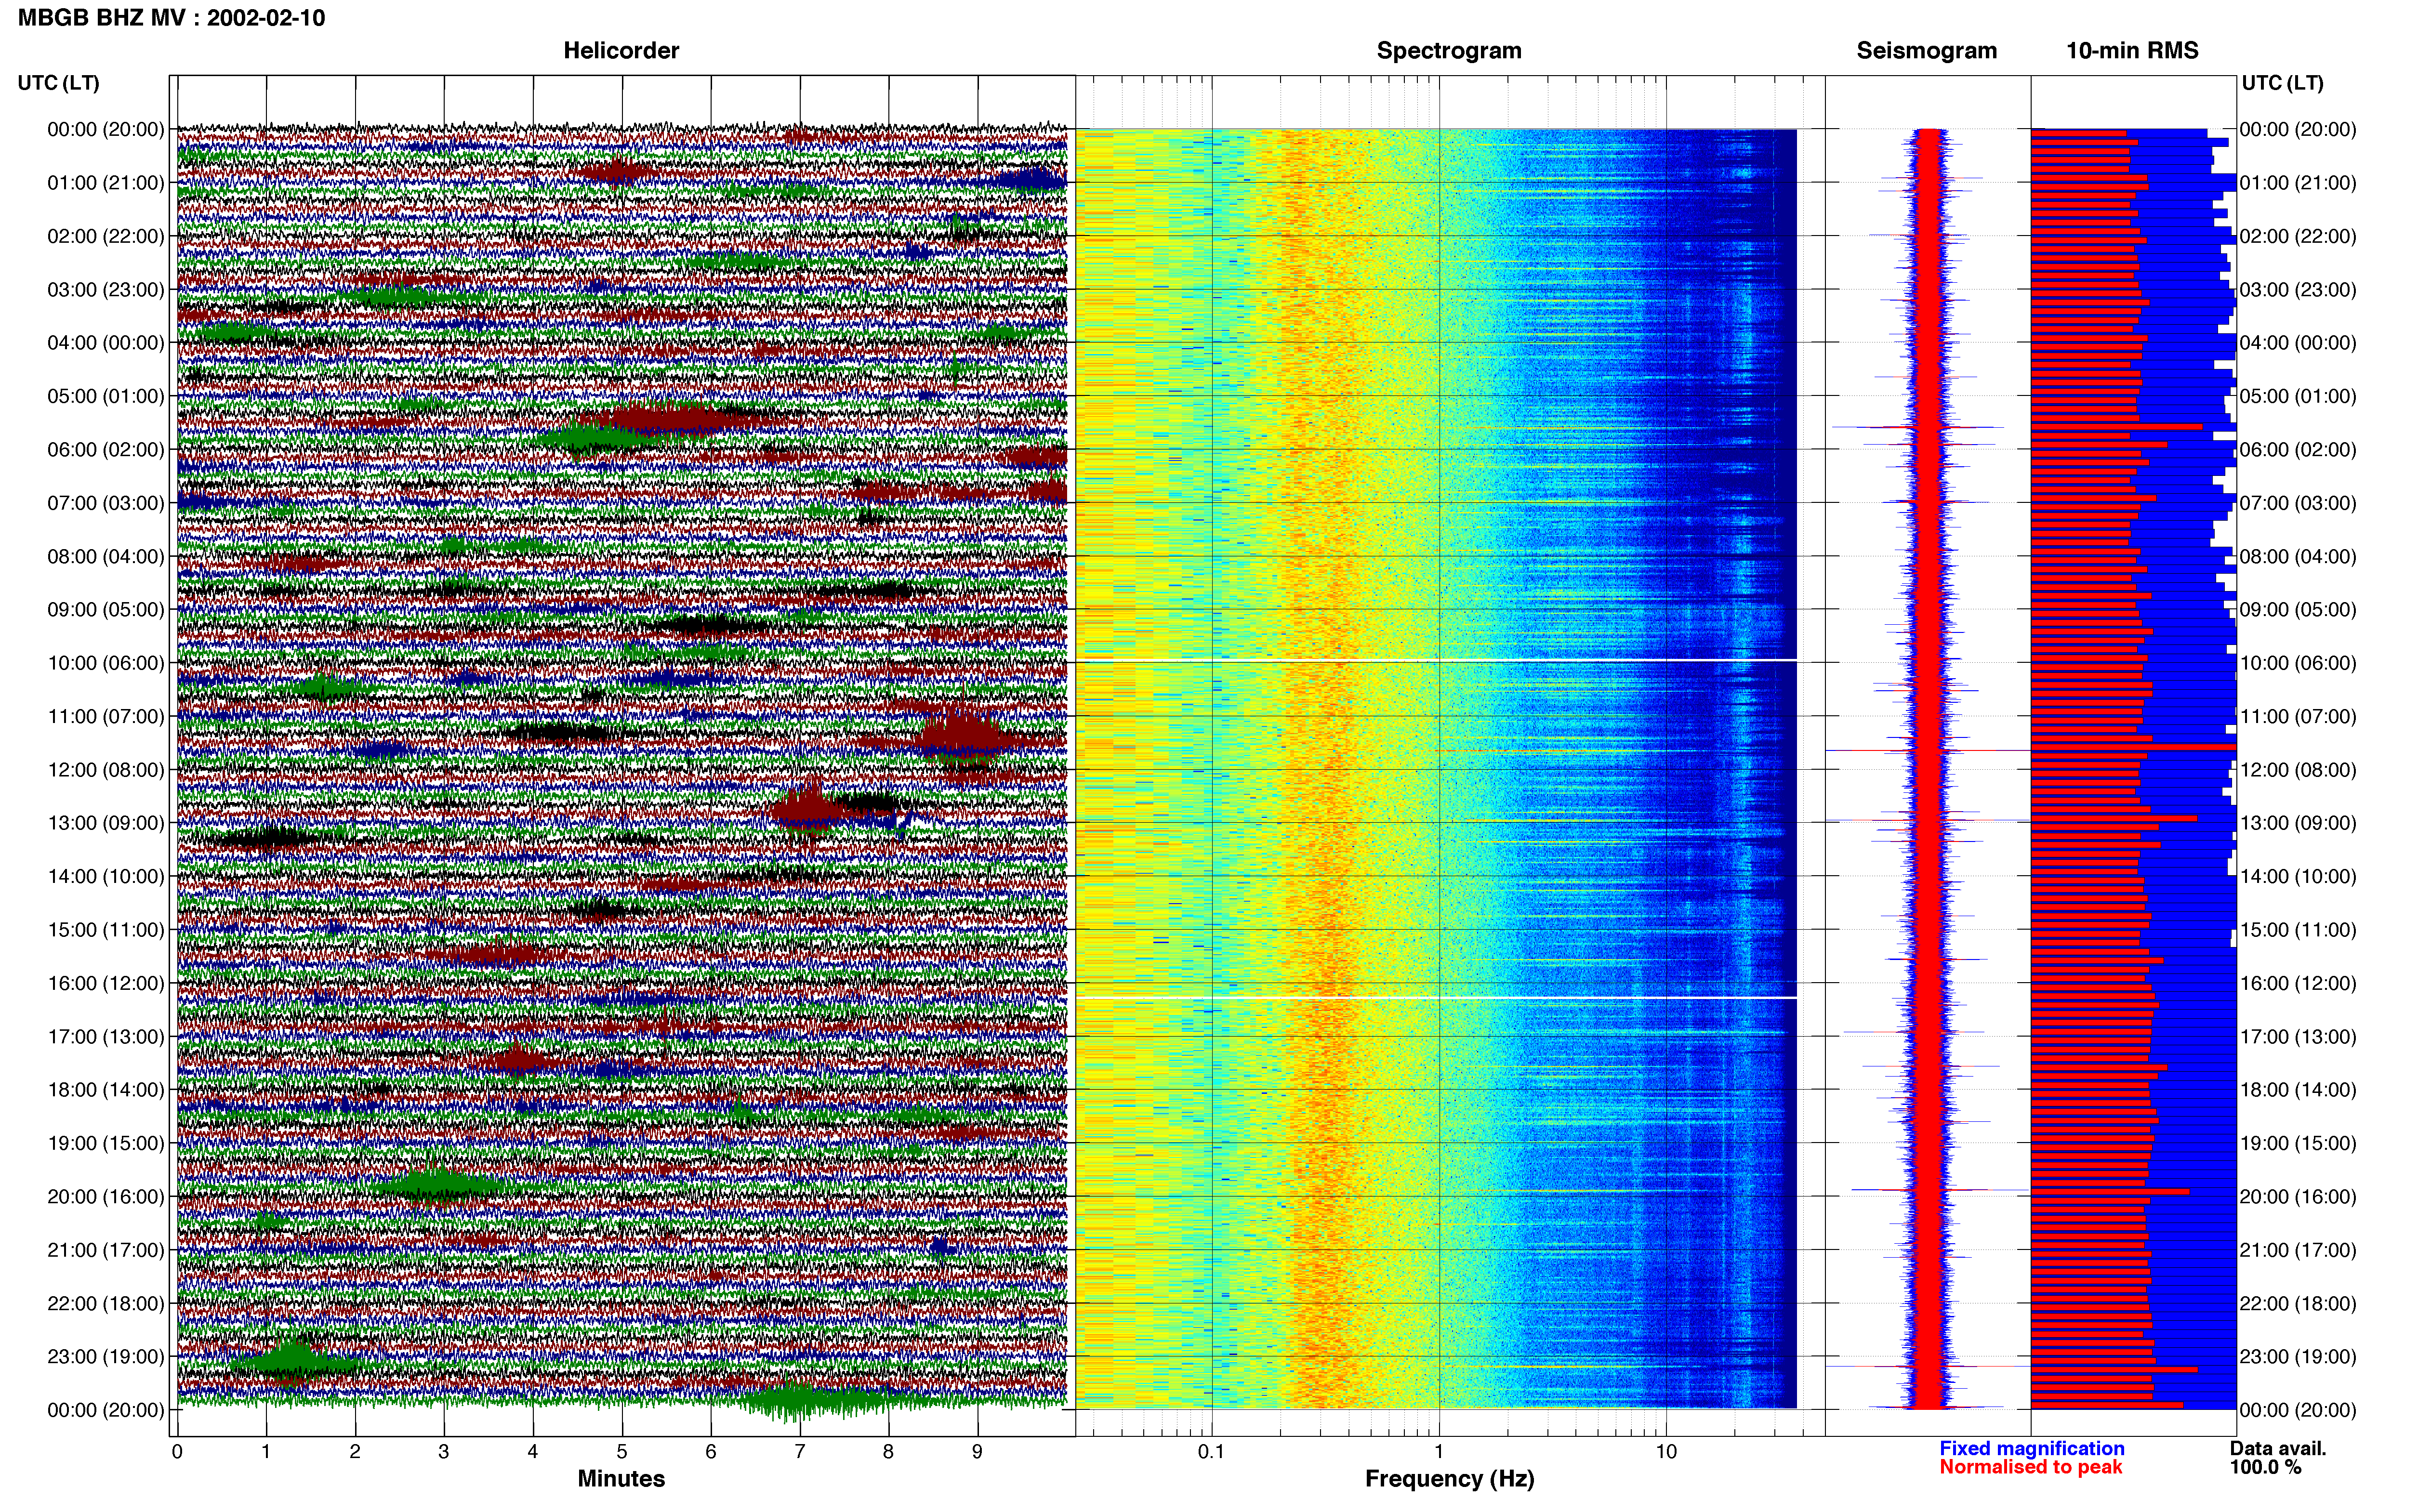Click the left '02:00 (22:00)' time label
The width and height of the screenshot is (2418, 1512).
(x=106, y=236)
